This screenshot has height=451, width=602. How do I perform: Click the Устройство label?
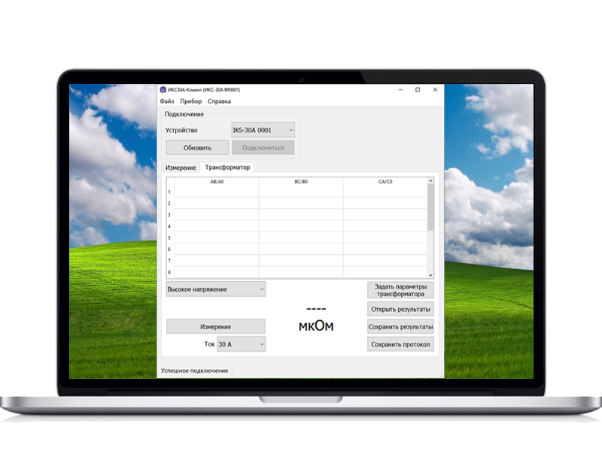(x=181, y=130)
